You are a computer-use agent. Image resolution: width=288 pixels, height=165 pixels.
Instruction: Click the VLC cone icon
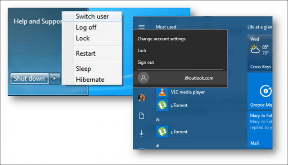[x=162, y=92]
